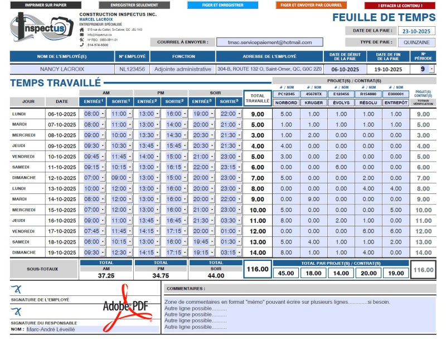Select the supervisor Nom field
This screenshot has height=345, width=446.
click(92, 329)
